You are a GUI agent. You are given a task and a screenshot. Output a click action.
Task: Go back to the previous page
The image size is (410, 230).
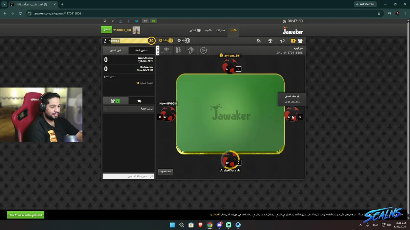click(x=5, y=13)
